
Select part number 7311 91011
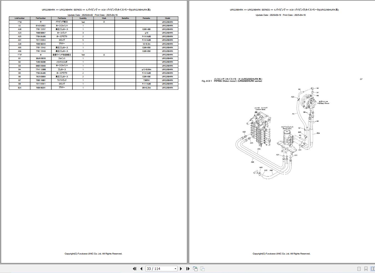pyautogui.click(x=41, y=84)
